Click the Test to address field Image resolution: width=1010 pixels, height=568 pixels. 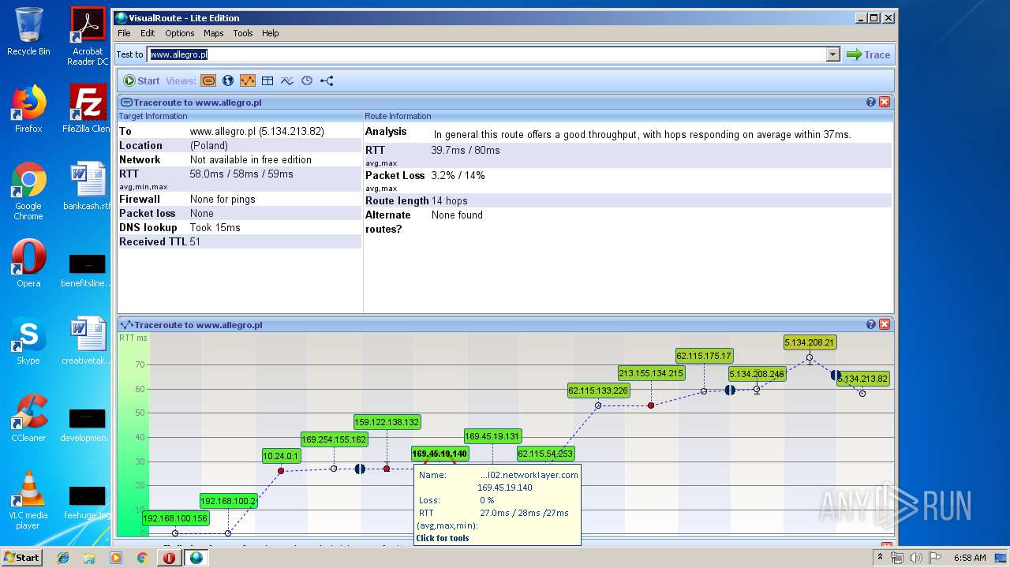487,54
